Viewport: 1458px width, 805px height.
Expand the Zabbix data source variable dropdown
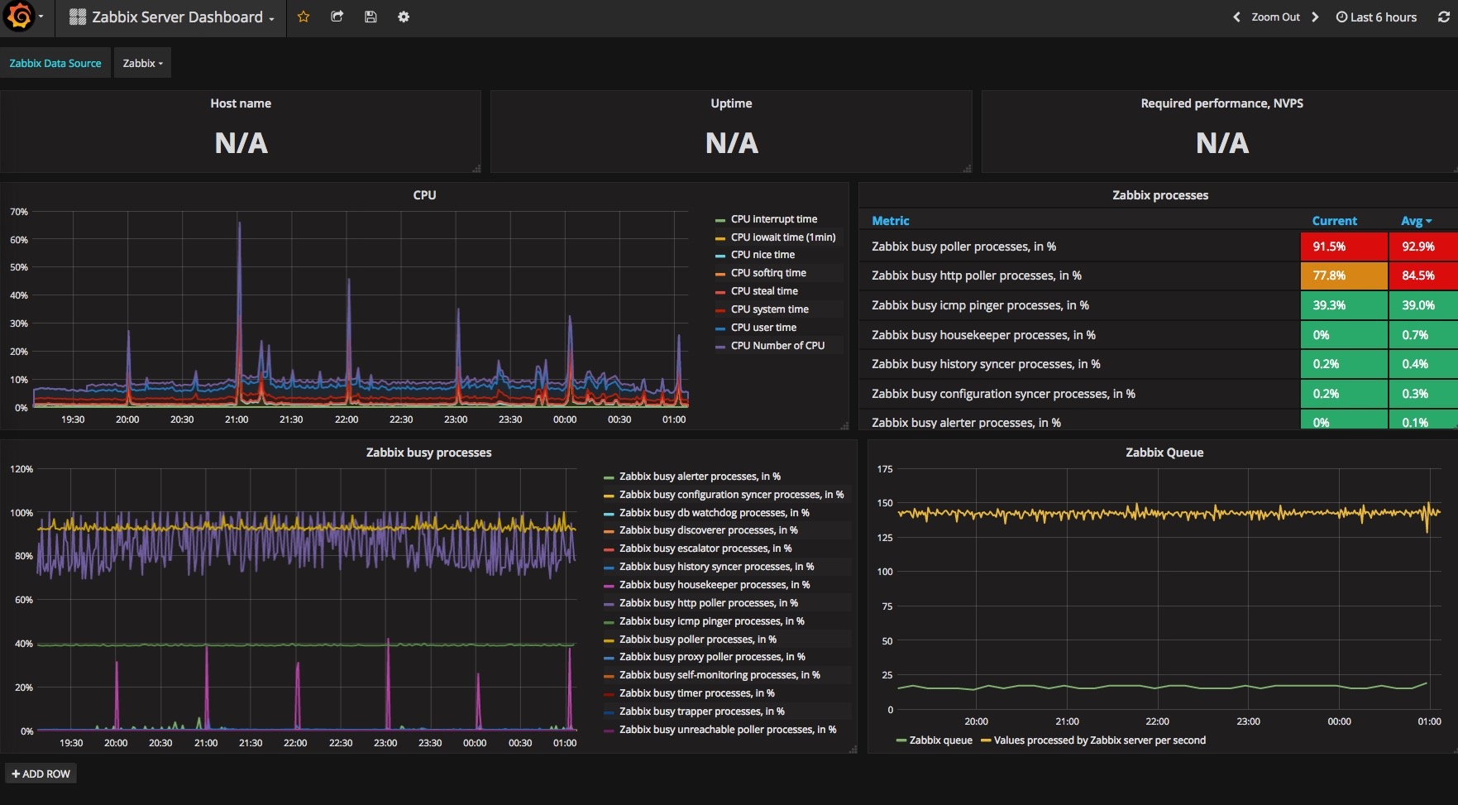coord(143,63)
